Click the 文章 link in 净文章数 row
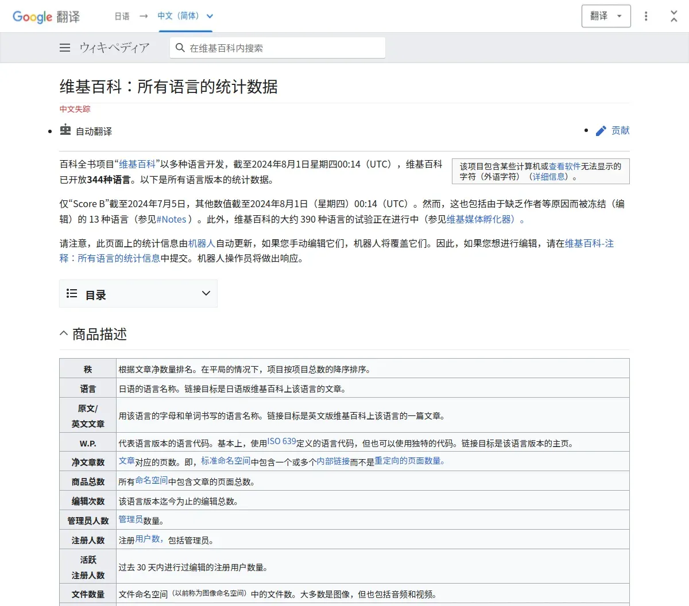The width and height of the screenshot is (689, 606). coord(127,460)
